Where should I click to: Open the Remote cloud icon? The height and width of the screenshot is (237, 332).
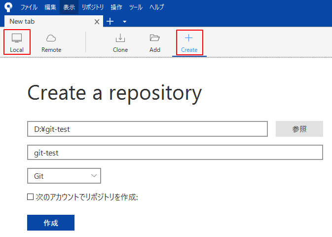coord(51,39)
